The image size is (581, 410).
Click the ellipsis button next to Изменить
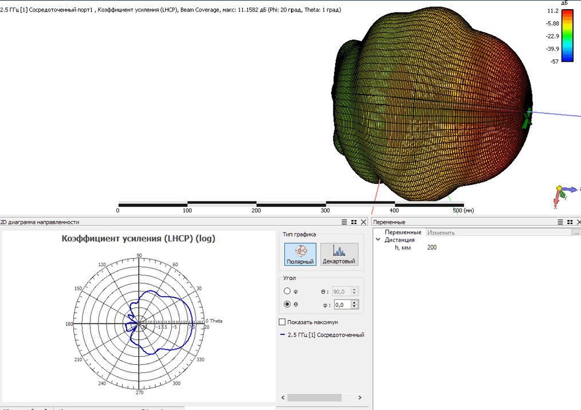pos(576,232)
